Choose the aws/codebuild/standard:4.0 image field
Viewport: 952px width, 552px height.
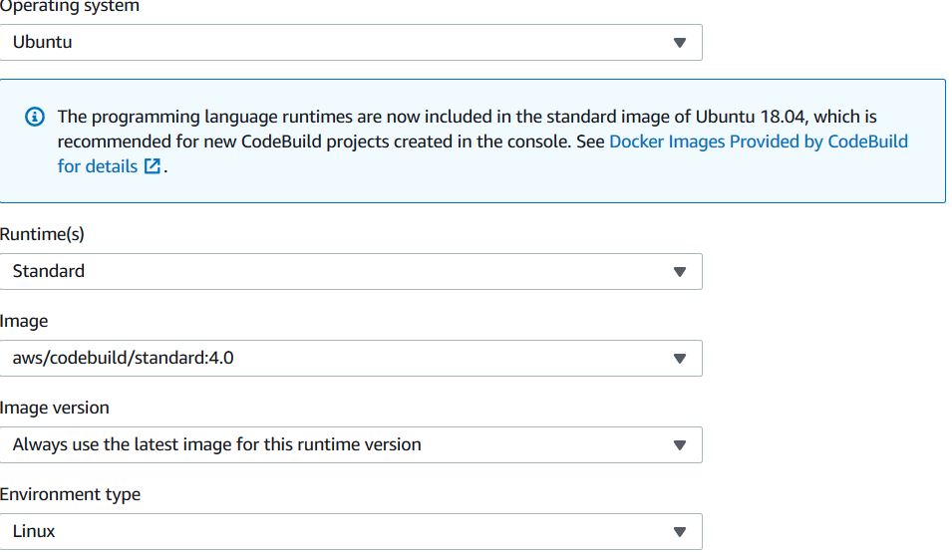(x=351, y=359)
